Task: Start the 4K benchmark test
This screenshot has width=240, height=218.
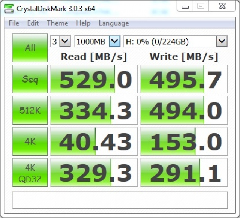Action: click(30, 141)
